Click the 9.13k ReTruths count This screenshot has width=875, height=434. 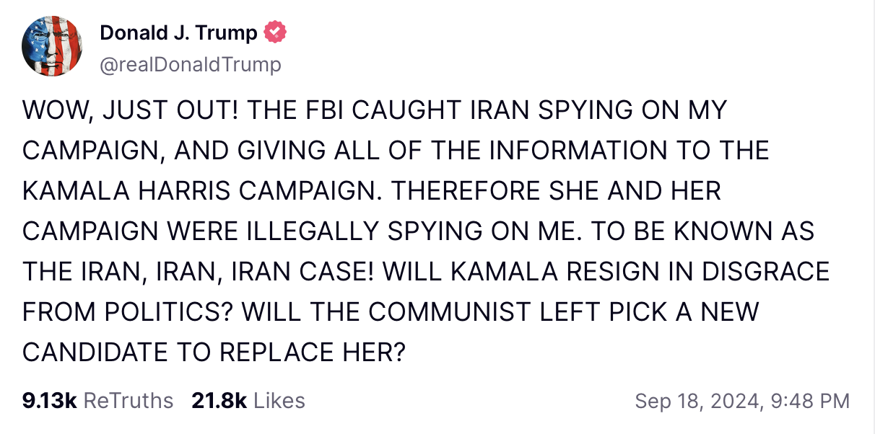point(50,401)
